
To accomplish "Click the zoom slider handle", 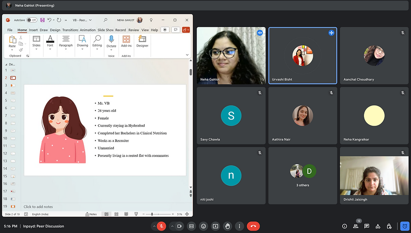I will pos(152,214).
